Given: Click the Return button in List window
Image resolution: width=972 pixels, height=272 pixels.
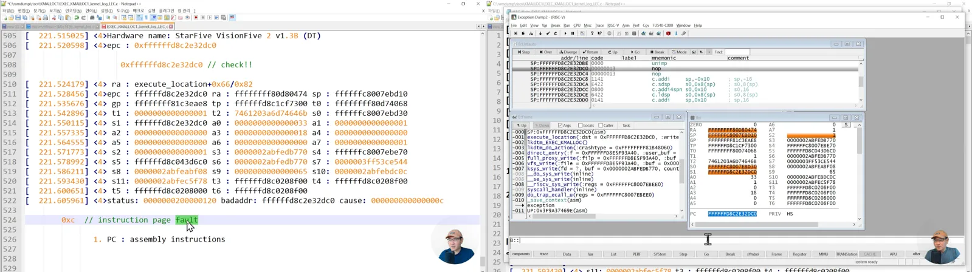Looking at the screenshot, I should (590, 52).
